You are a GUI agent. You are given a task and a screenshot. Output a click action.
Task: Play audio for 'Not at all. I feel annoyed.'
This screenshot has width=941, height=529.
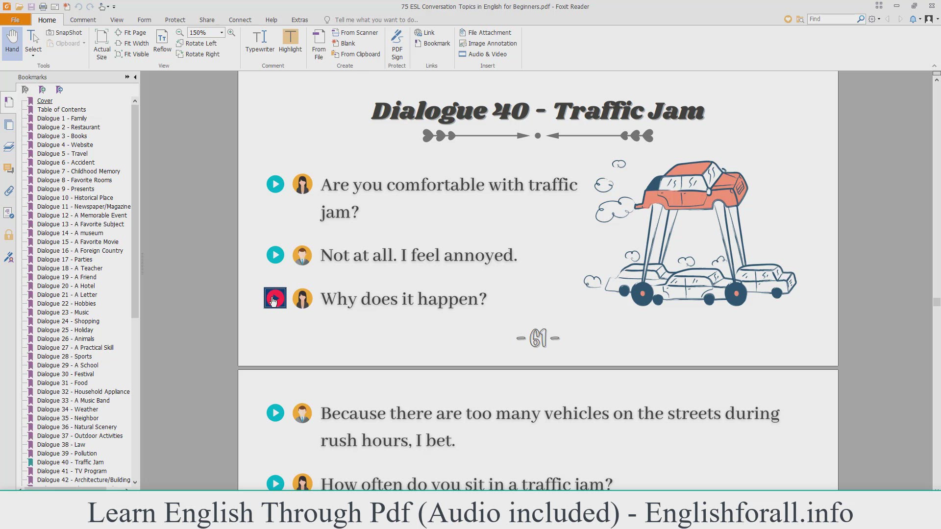point(275,255)
